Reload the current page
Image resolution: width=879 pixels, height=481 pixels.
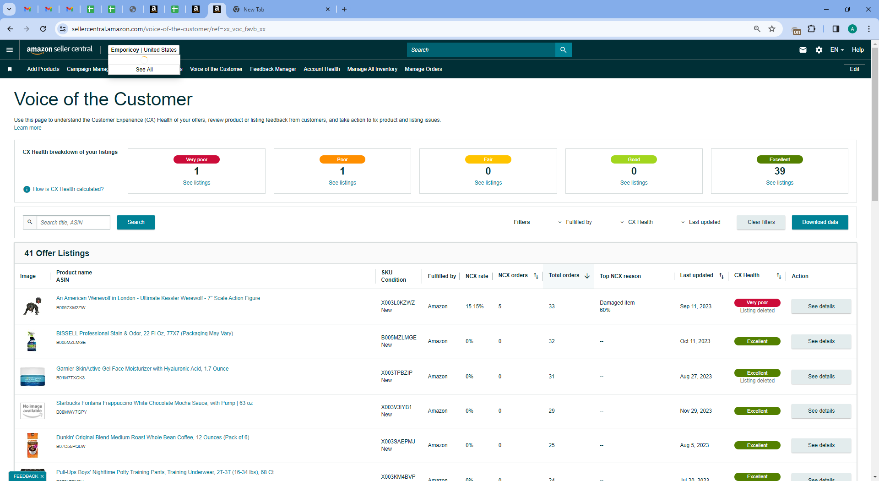[x=43, y=29]
